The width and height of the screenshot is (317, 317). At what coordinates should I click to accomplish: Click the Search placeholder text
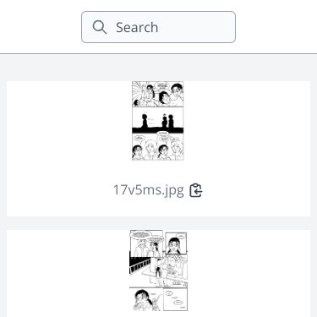(137, 27)
